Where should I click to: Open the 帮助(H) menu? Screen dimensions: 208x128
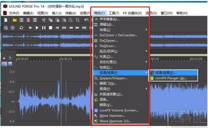[182, 13]
